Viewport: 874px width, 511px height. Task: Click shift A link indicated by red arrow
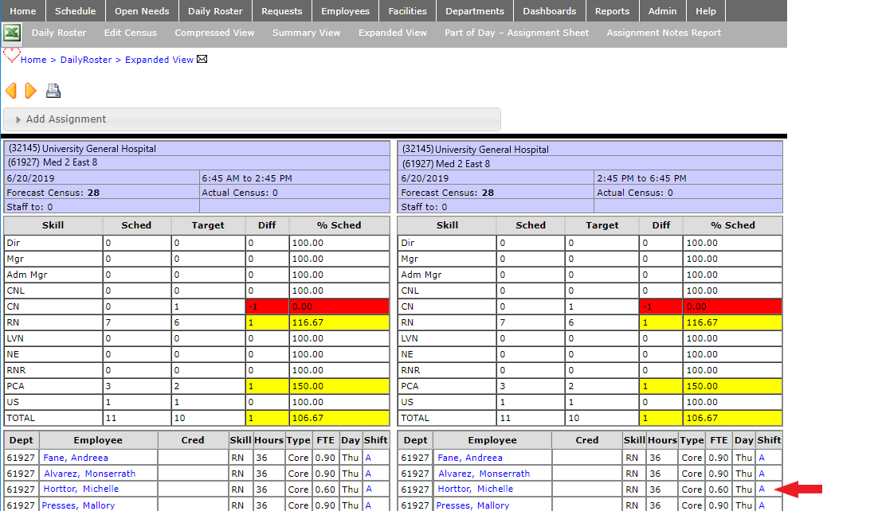[762, 489]
